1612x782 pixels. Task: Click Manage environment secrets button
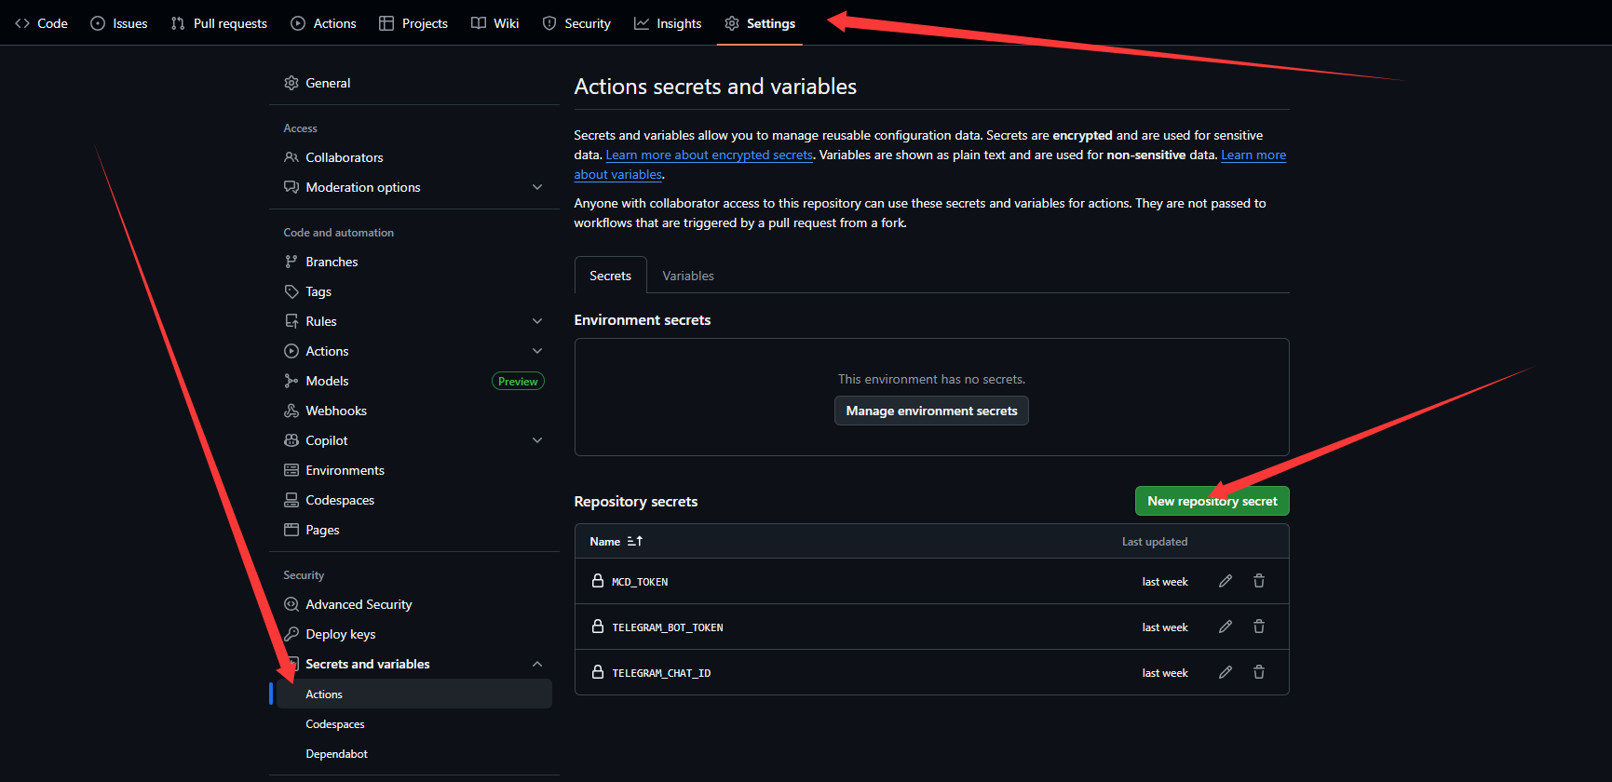tap(931, 411)
